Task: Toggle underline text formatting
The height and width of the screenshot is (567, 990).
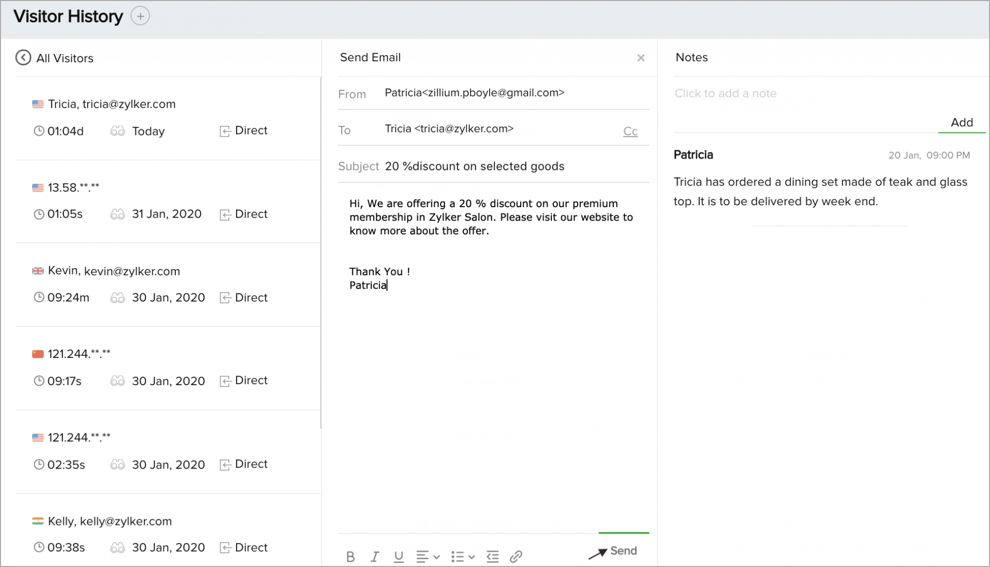Action: [x=398, y=557]
